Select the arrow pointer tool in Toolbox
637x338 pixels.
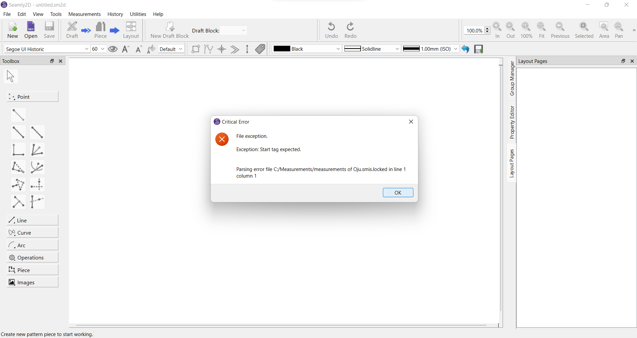11,76
